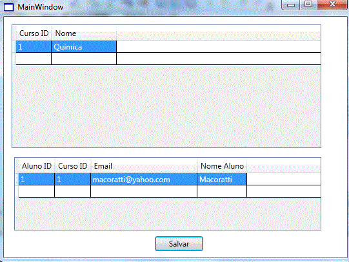Select the MainWindow title bar icon
Screen dimensions: 349x262
pyautogui.click(x=9, y=7)
